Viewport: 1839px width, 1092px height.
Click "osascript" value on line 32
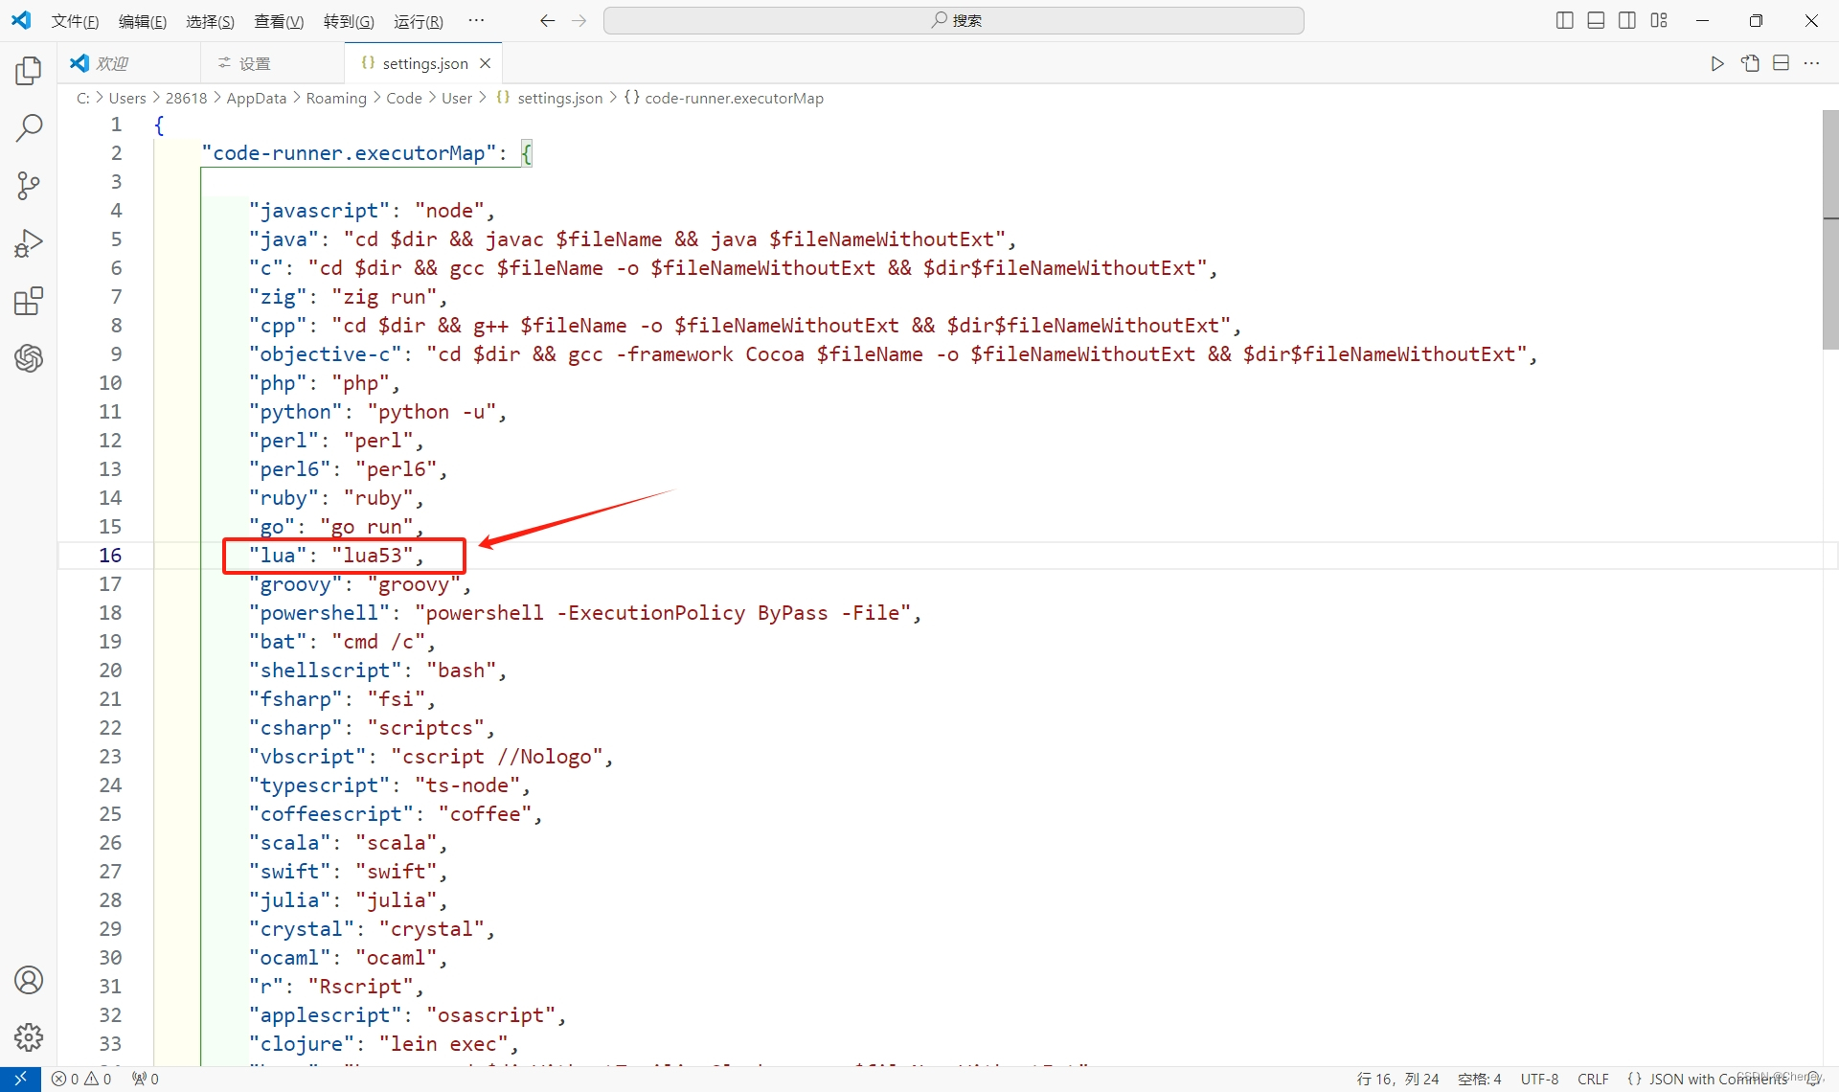[x=491, y=1015]
